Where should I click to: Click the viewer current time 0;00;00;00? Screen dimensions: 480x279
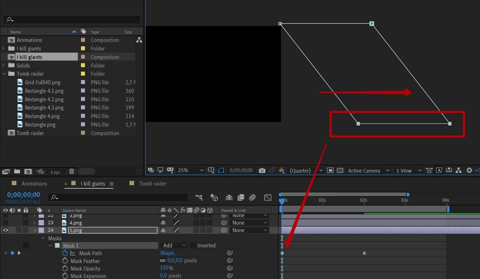[x=241, y=171]
